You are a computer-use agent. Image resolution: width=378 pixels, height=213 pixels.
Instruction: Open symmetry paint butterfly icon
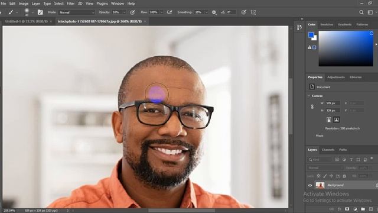click(x=253, y=12)
